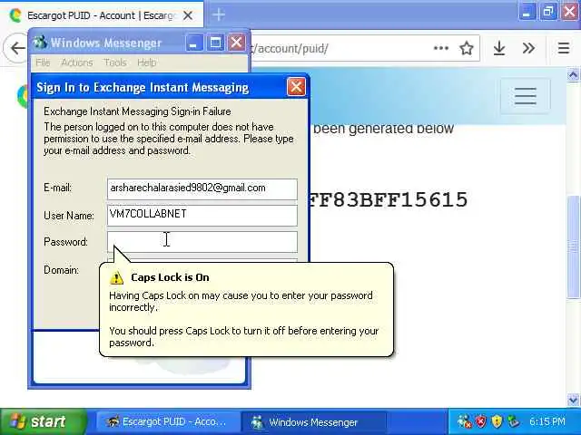Click the network connection tray icon
Image resolution: width=581 pixels, height=435 pixels.
click(x=513, y=421)
